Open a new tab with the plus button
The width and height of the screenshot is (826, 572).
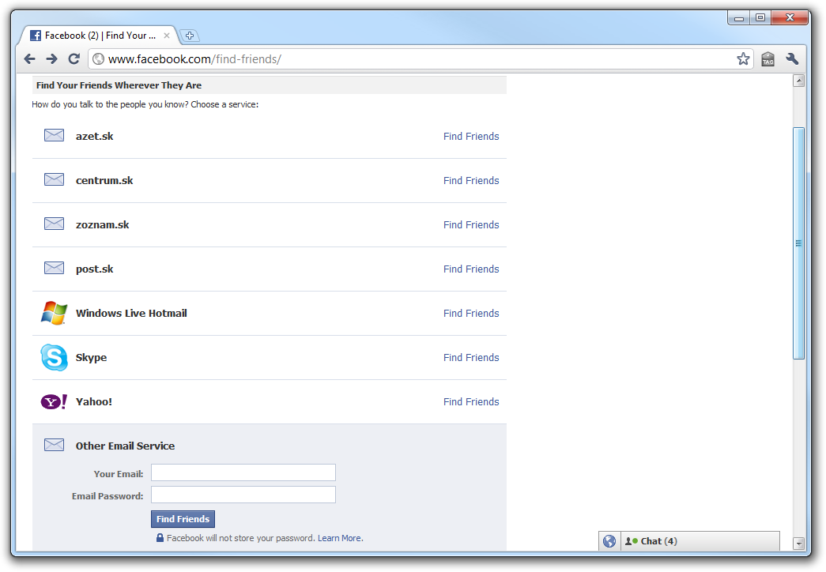tap(190, 36)
